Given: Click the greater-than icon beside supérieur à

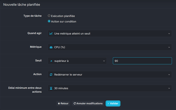Looking at the screenshot, I should coord(51,61).
